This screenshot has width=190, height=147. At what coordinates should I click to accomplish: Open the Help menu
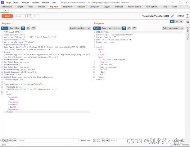point(54,2)
